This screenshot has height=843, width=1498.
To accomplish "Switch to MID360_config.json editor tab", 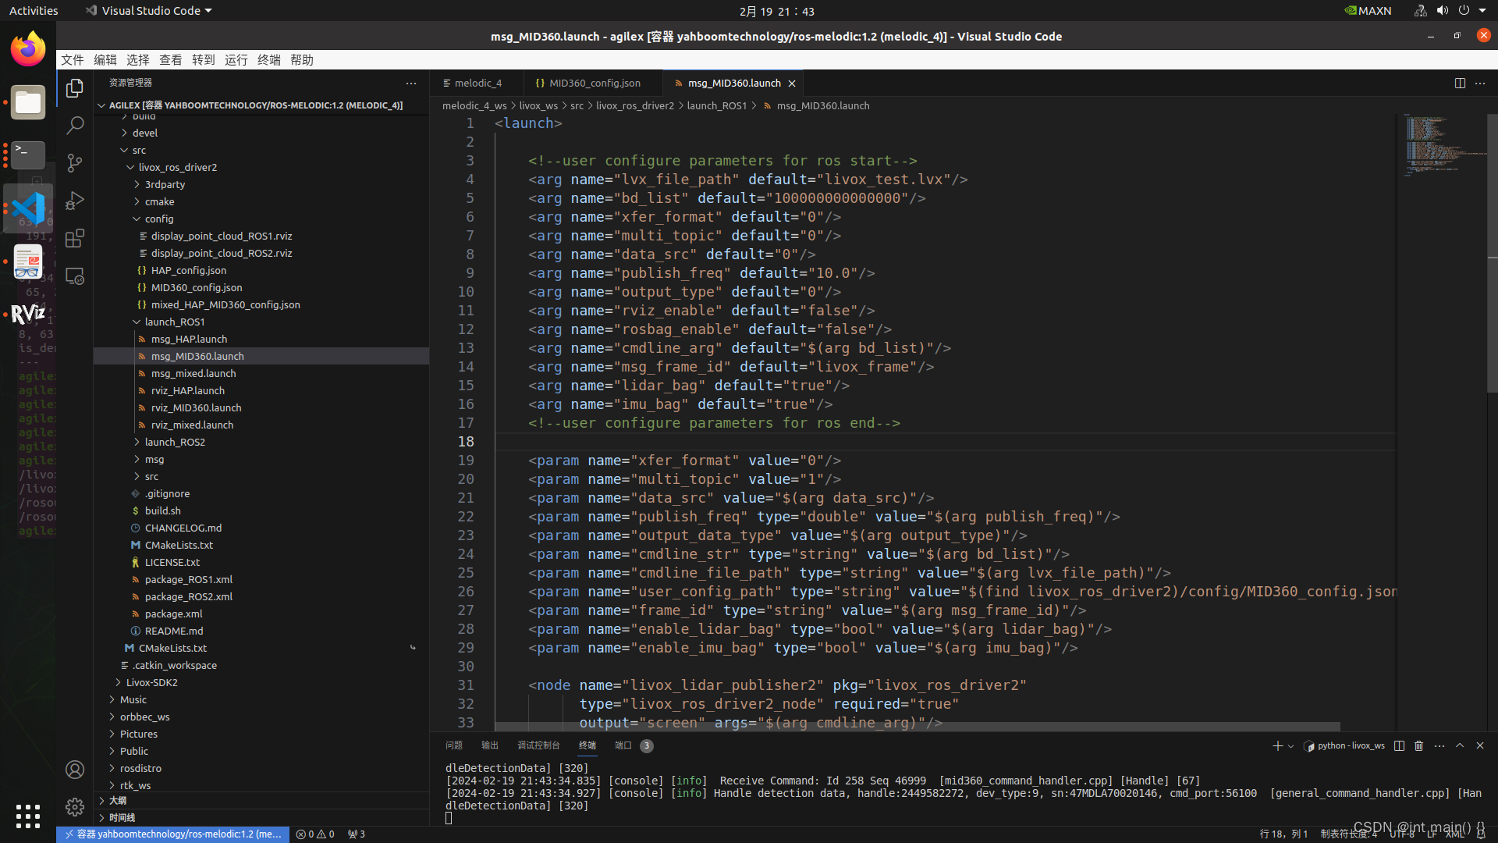I will point(593,83).
